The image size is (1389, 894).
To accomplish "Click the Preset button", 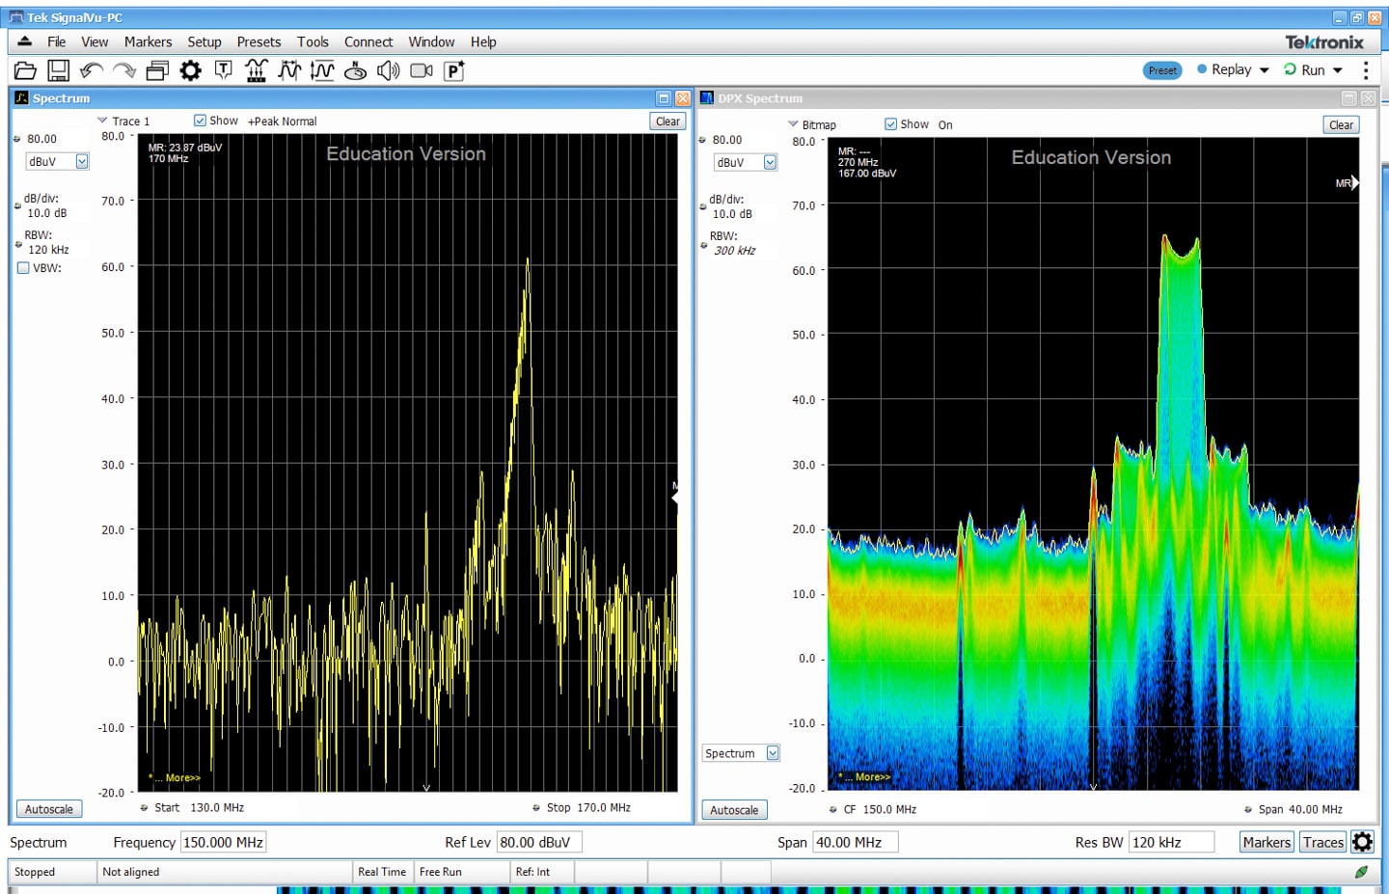I will click(1162, 70).
